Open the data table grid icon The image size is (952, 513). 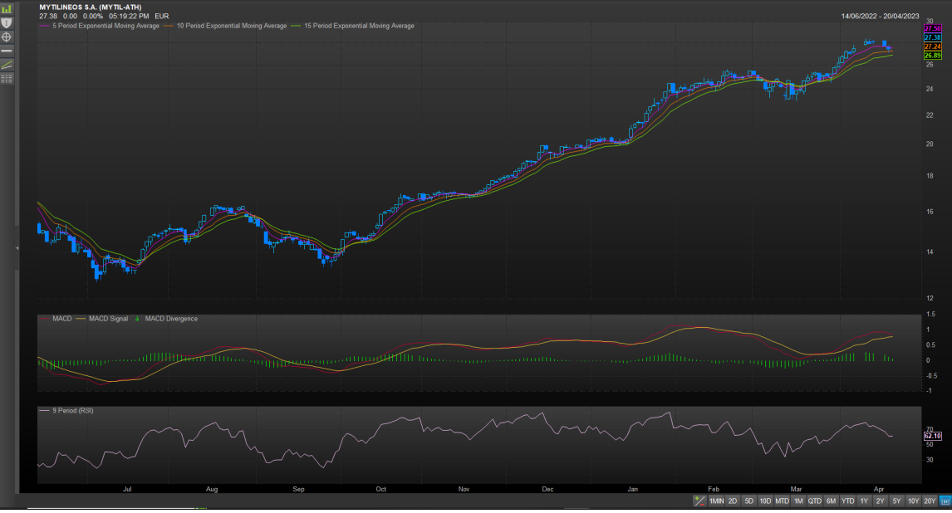pos(7,79)
